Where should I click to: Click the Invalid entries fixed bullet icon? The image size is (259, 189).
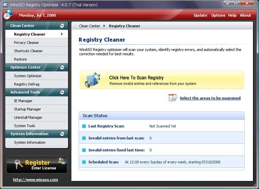tap(84, 150)
